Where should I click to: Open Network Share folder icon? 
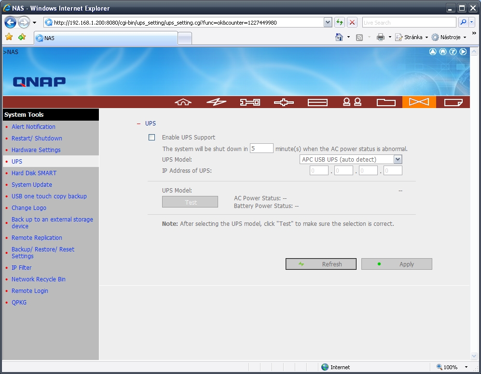(386, 102)
